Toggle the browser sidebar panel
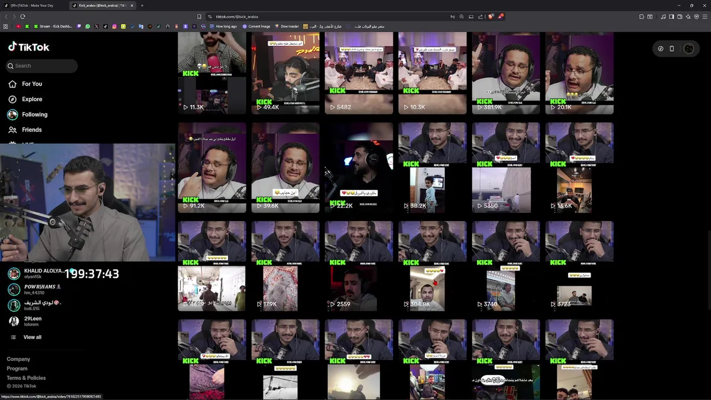This screenshot has height=400, width=711. click(672, 17)
